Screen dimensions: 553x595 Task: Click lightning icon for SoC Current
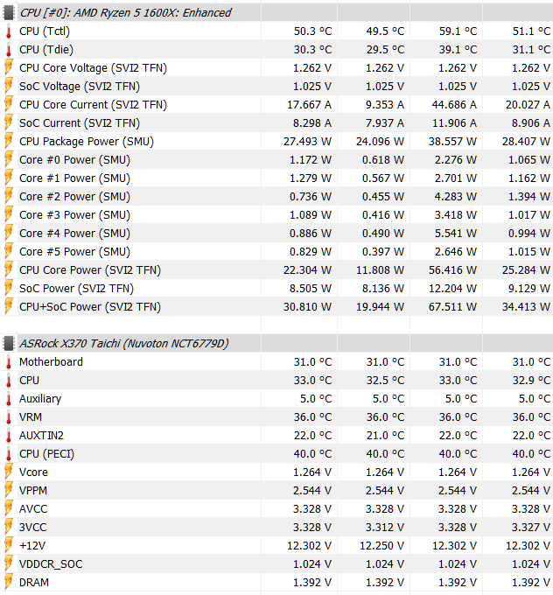[x=9, y=123]
